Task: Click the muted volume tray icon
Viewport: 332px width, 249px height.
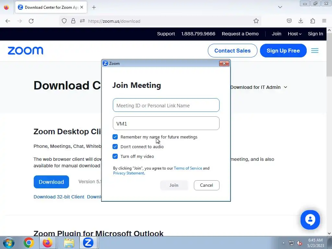Action: tap(299, 243)
